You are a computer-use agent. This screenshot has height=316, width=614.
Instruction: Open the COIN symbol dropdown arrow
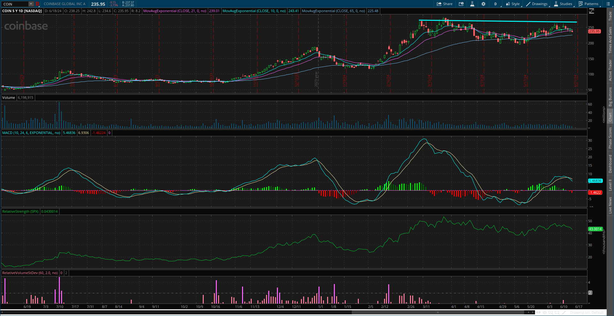pos(31,4)
